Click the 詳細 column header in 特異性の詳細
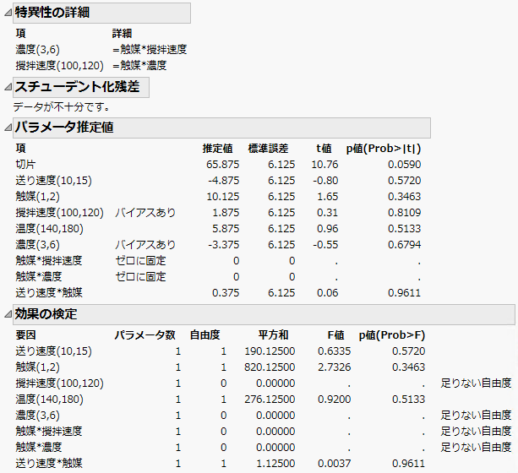 122,33
